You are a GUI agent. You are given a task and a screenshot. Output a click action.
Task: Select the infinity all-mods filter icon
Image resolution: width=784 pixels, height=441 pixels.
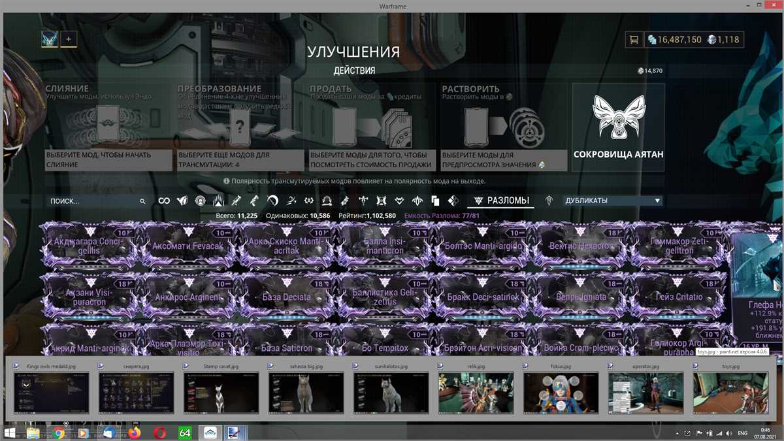coord(164,201)
